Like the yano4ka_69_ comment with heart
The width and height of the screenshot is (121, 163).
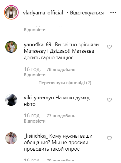point(109,47)
